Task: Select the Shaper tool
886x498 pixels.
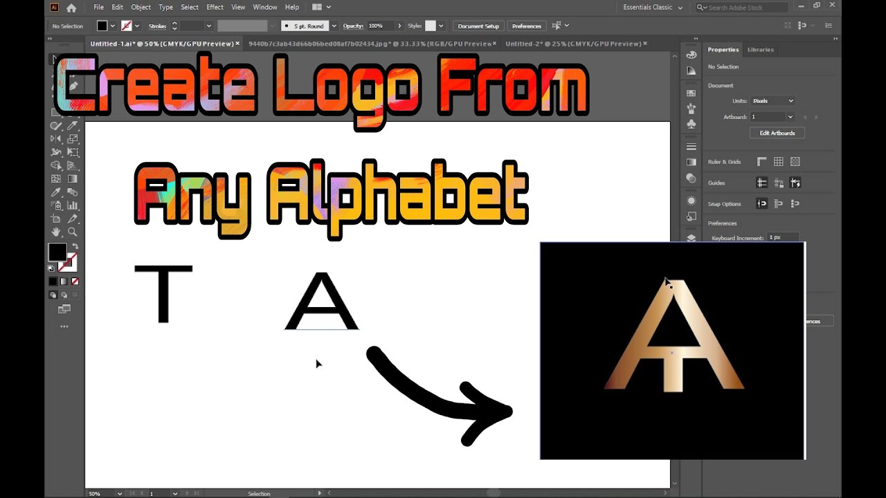Action: click(56, 125)
